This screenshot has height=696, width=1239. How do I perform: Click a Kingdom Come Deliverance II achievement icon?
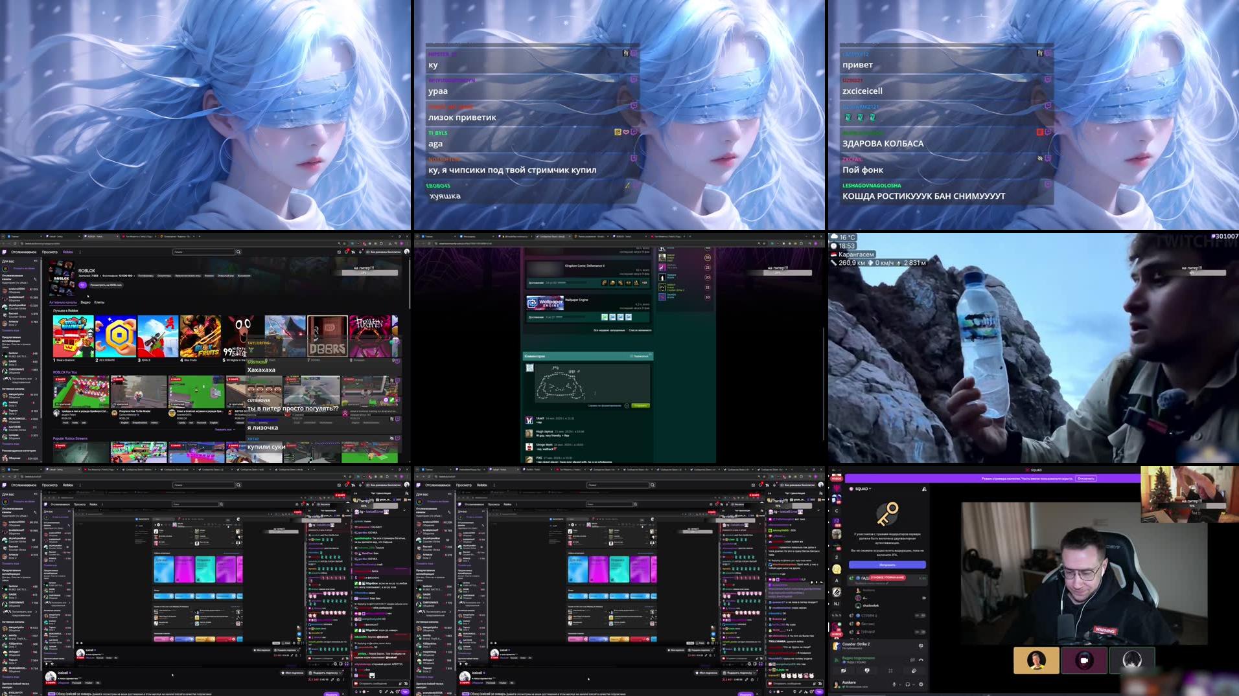pyautogui.click(x=605, y=282)
